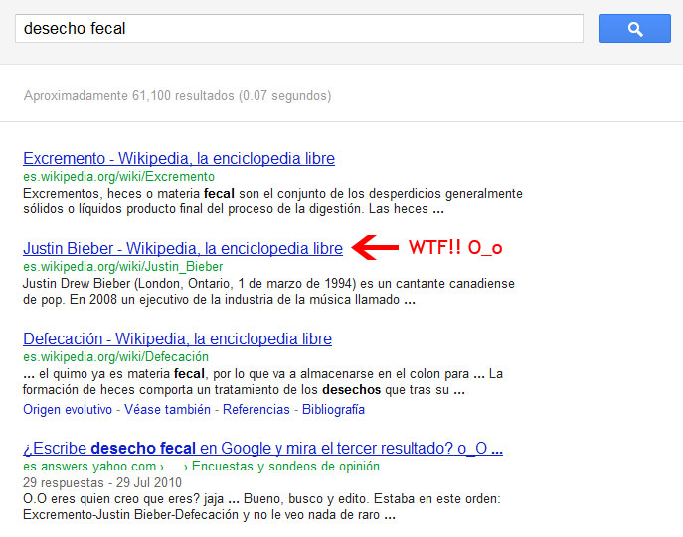Screen dimensions: 683x537
Task: Click the URL 'es.wikipedia.org/wiki/Excremento'
Action: pos(119,176)
